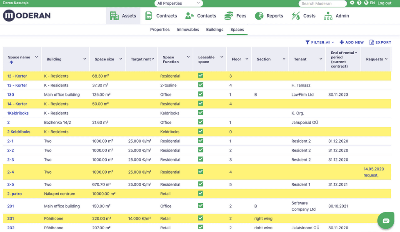This screenshot has width=400, height=232.
Task: Click the 10000.00 m² space size cell
Action: point(104,194)
